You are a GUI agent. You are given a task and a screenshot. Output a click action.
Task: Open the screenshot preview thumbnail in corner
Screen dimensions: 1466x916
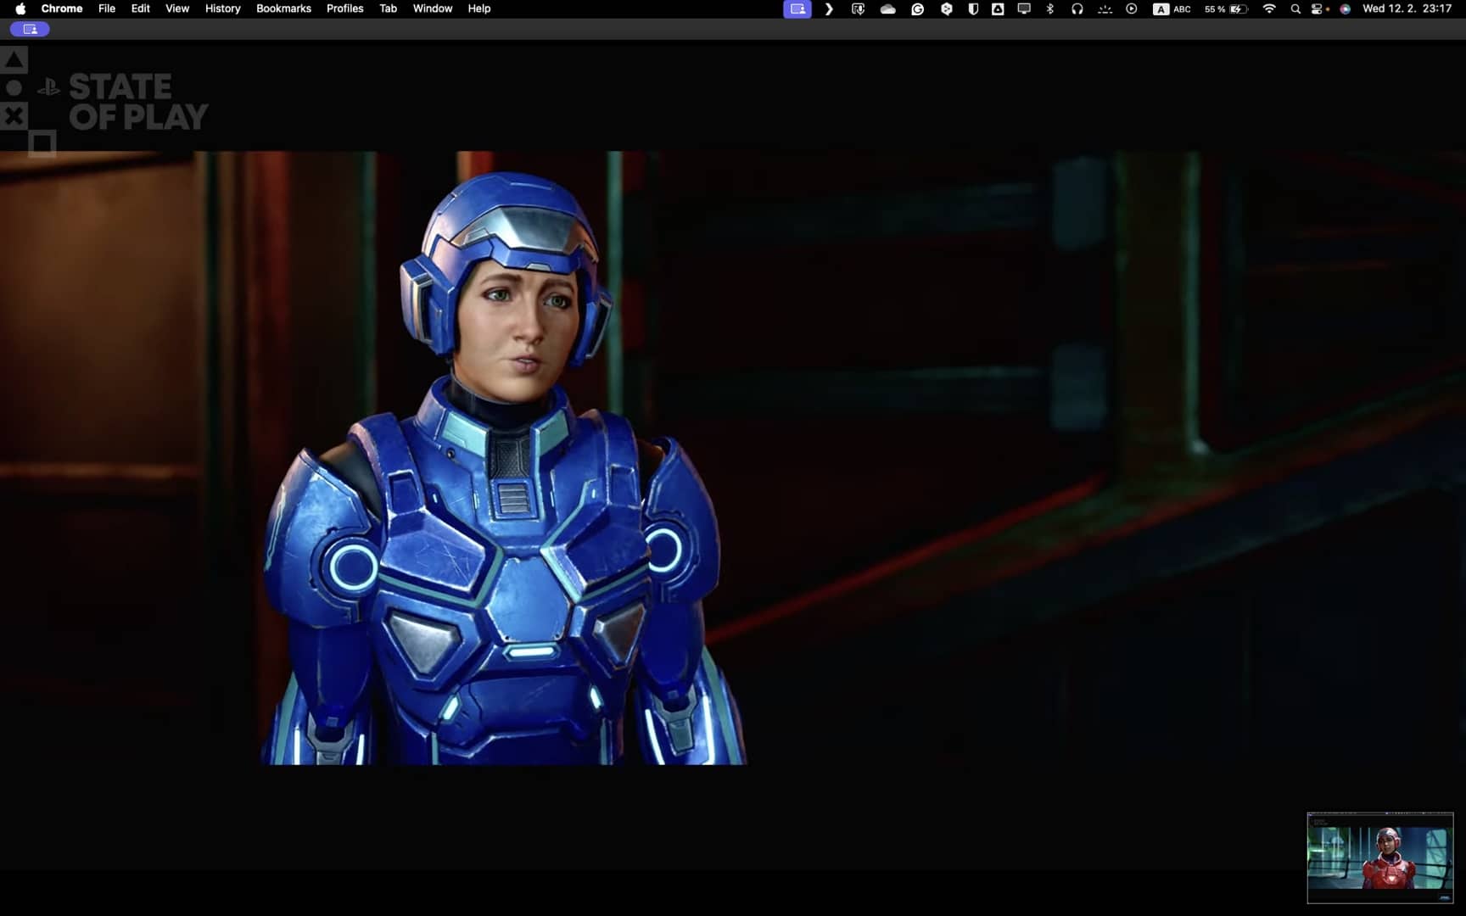1380,857
